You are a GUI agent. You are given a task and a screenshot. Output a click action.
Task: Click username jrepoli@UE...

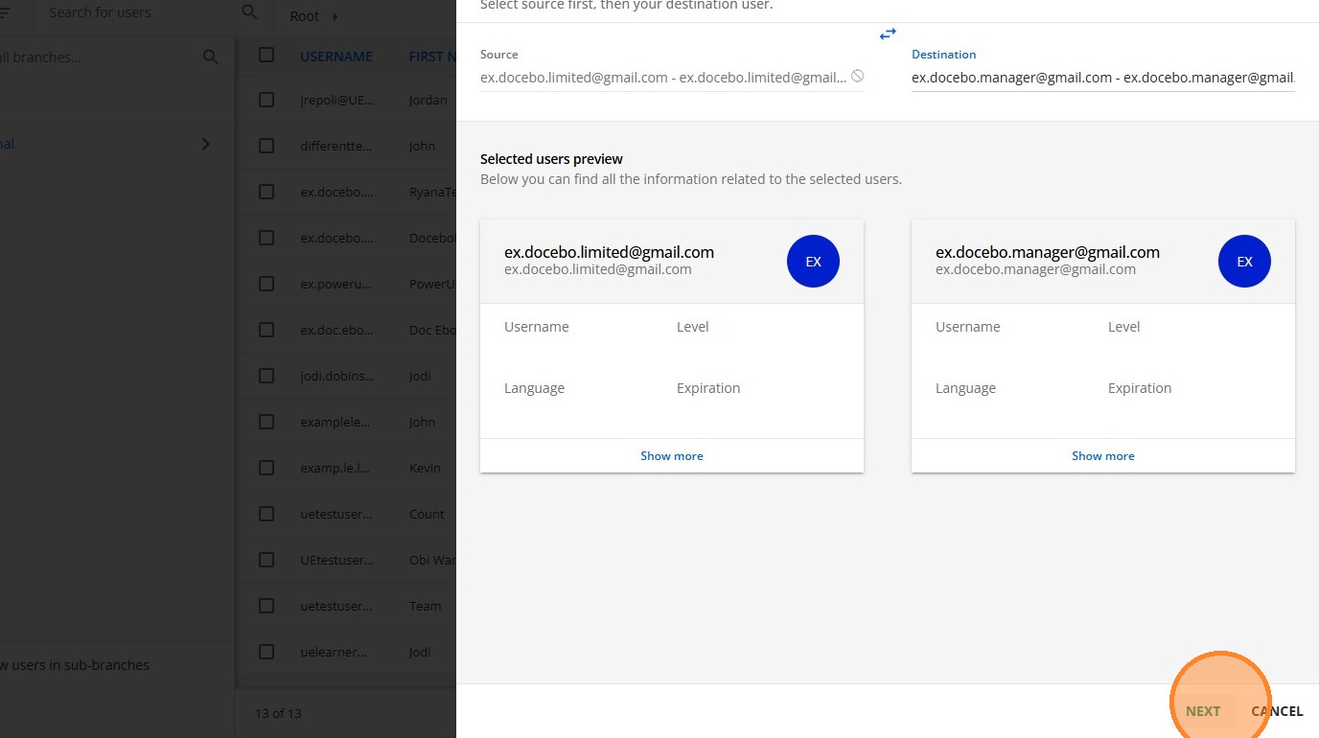pyautogui.click(x=336, y=100)
